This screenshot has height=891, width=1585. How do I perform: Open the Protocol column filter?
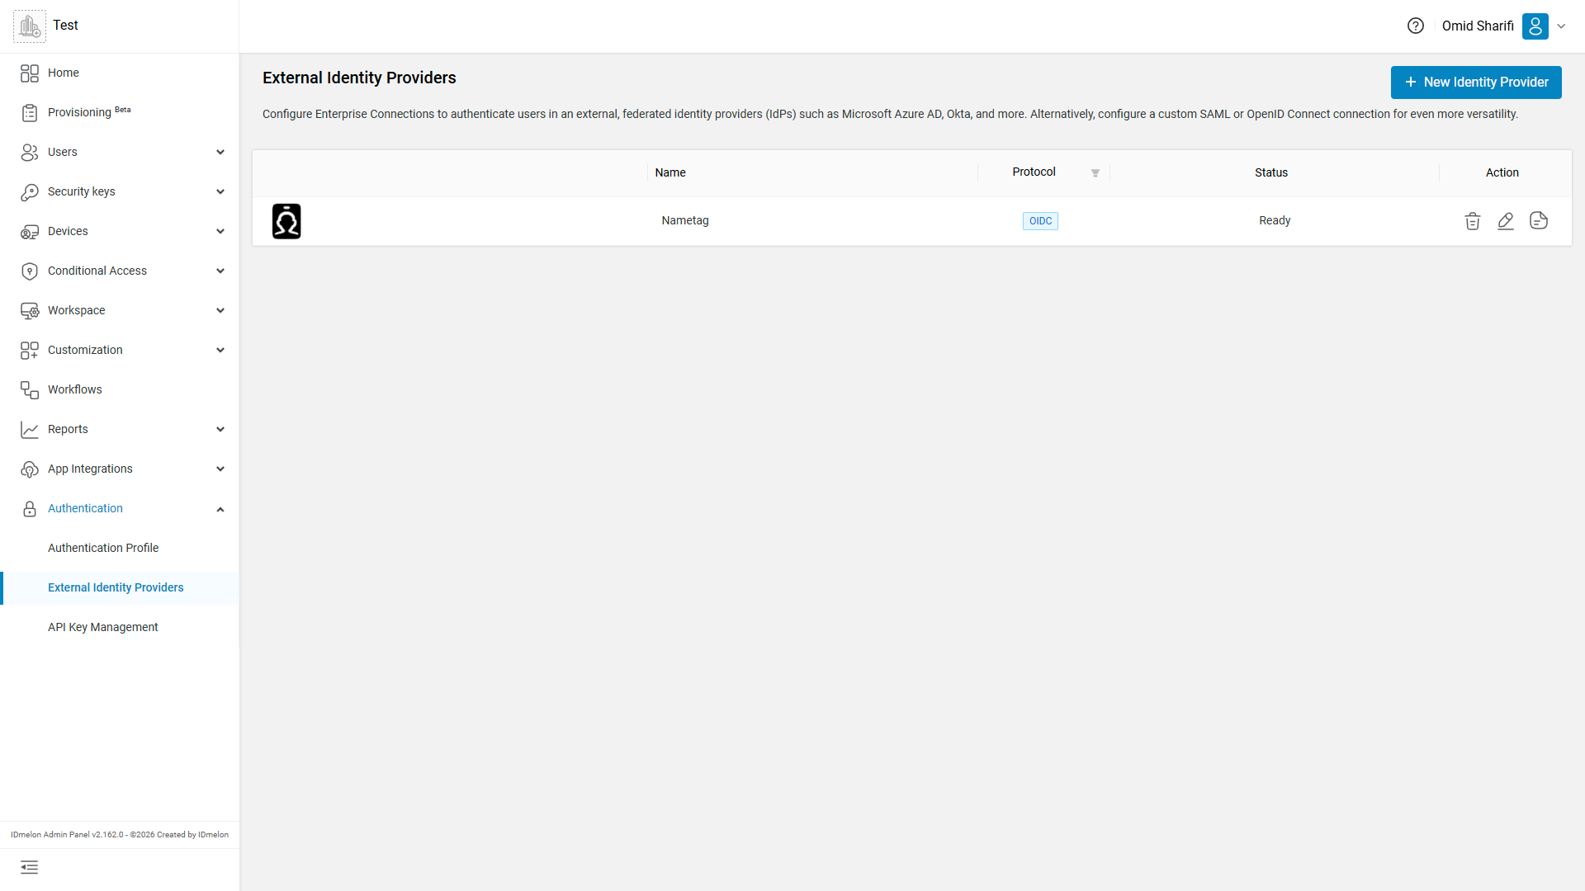[x=1095, y=173]
